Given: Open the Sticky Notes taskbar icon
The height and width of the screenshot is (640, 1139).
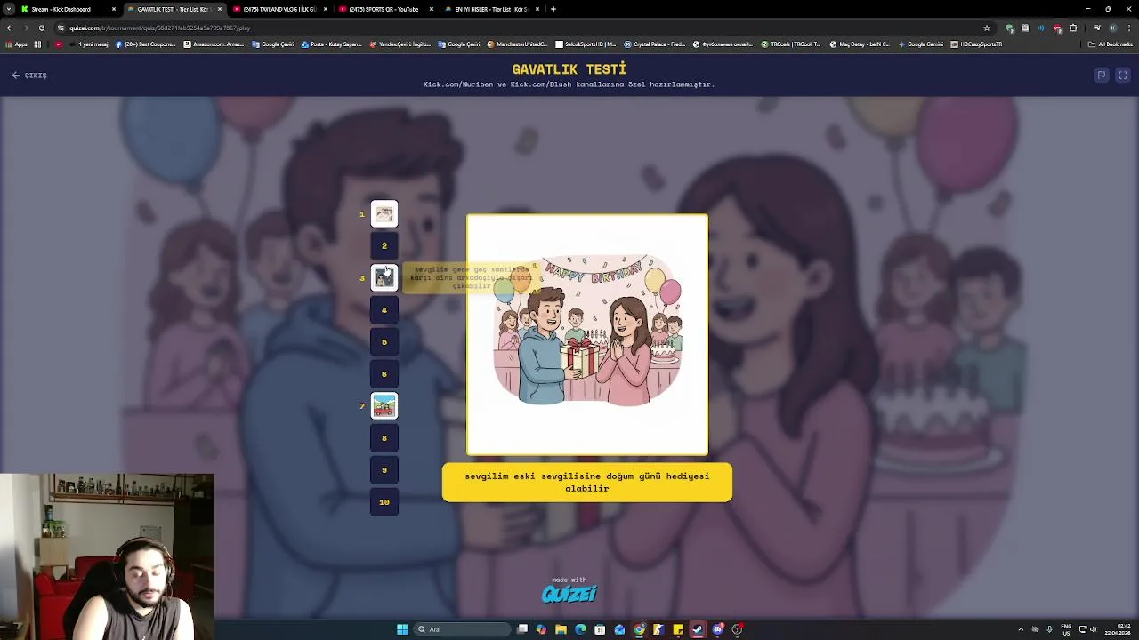Looking at the screenshot, I should pyautogui.click(x=678, y=629).
